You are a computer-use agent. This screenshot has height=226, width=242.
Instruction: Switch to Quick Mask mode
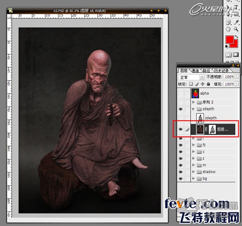coord(236,54)
